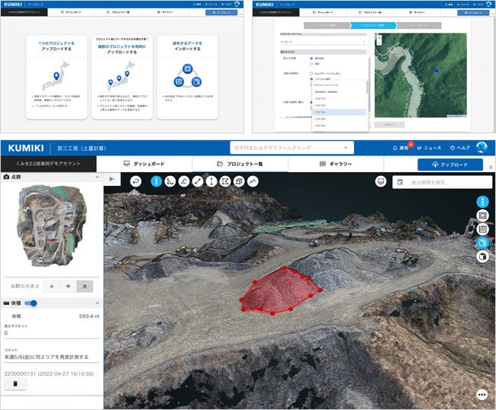Click the notification bell 通知
Viewport: 496px width, 410px height.
click(400, 148)
